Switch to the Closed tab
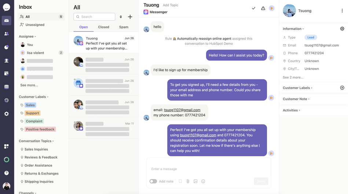The image size is (348, 194). 104,27
